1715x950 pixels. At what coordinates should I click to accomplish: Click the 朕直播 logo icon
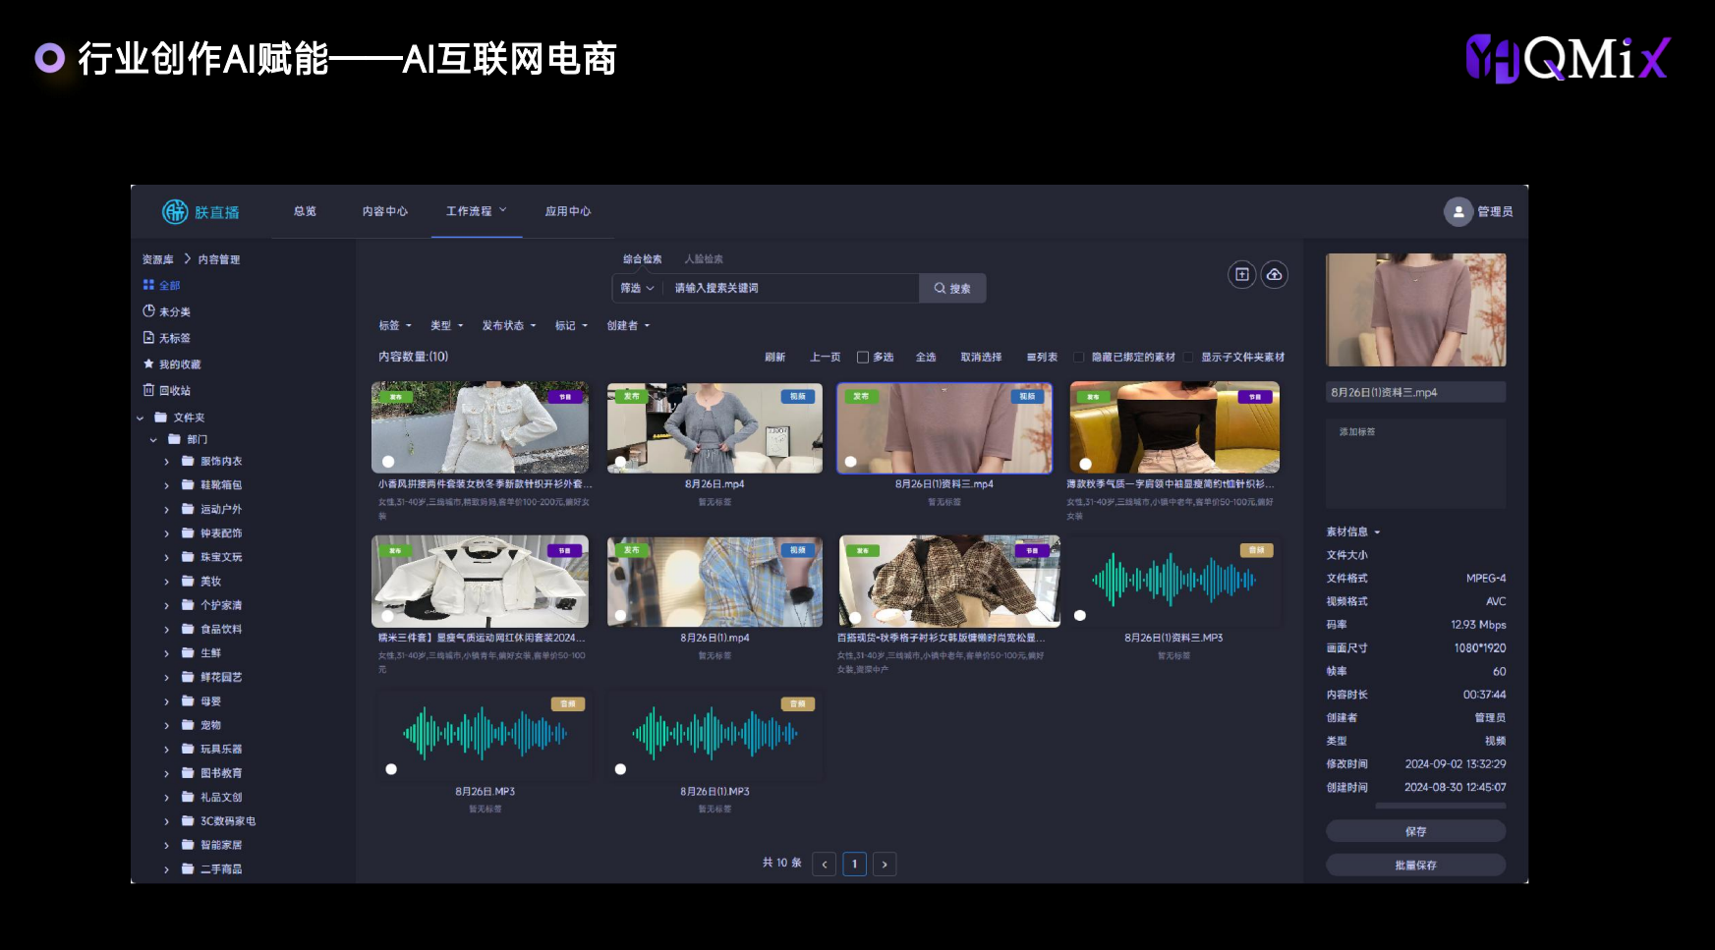(175, 211)
